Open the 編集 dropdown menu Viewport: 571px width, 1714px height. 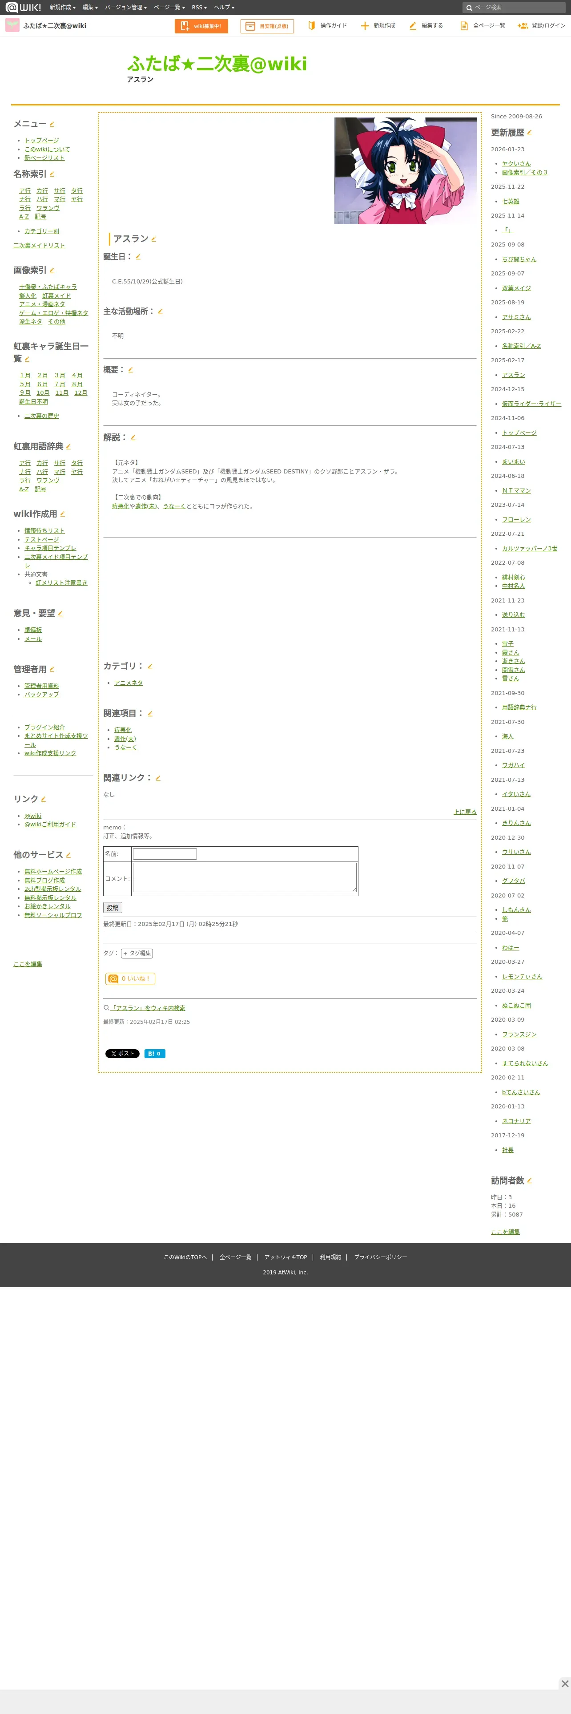90,7
